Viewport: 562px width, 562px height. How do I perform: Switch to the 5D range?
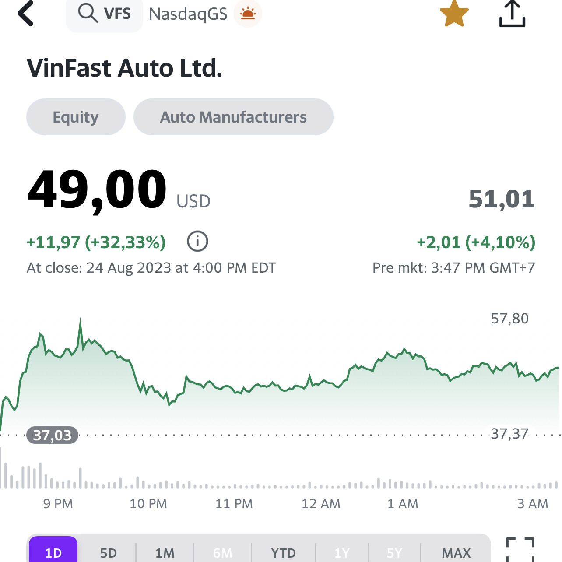[109, 552]
